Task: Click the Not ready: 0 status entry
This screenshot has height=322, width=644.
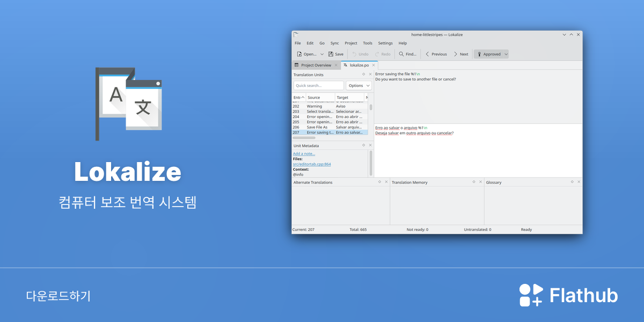Action: tap(418, 229)
